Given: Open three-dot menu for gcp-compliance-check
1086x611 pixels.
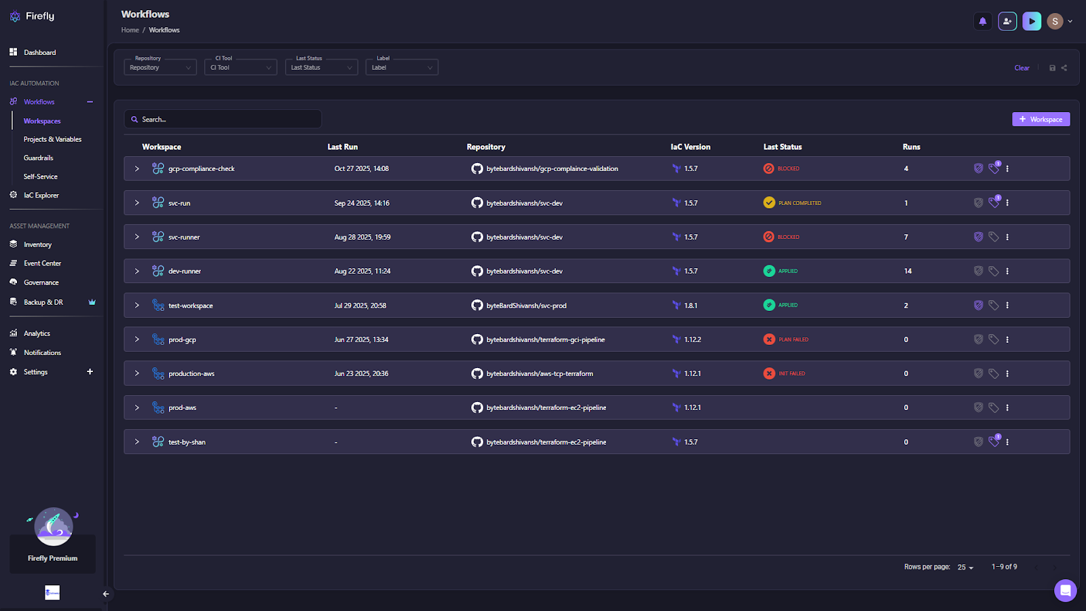Looking at the screenshot, I should (1007, 168).
